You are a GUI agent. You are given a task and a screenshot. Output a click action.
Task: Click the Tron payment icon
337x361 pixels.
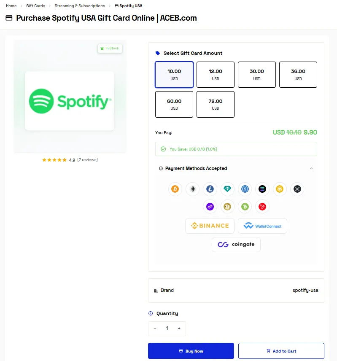coord(262,207)
